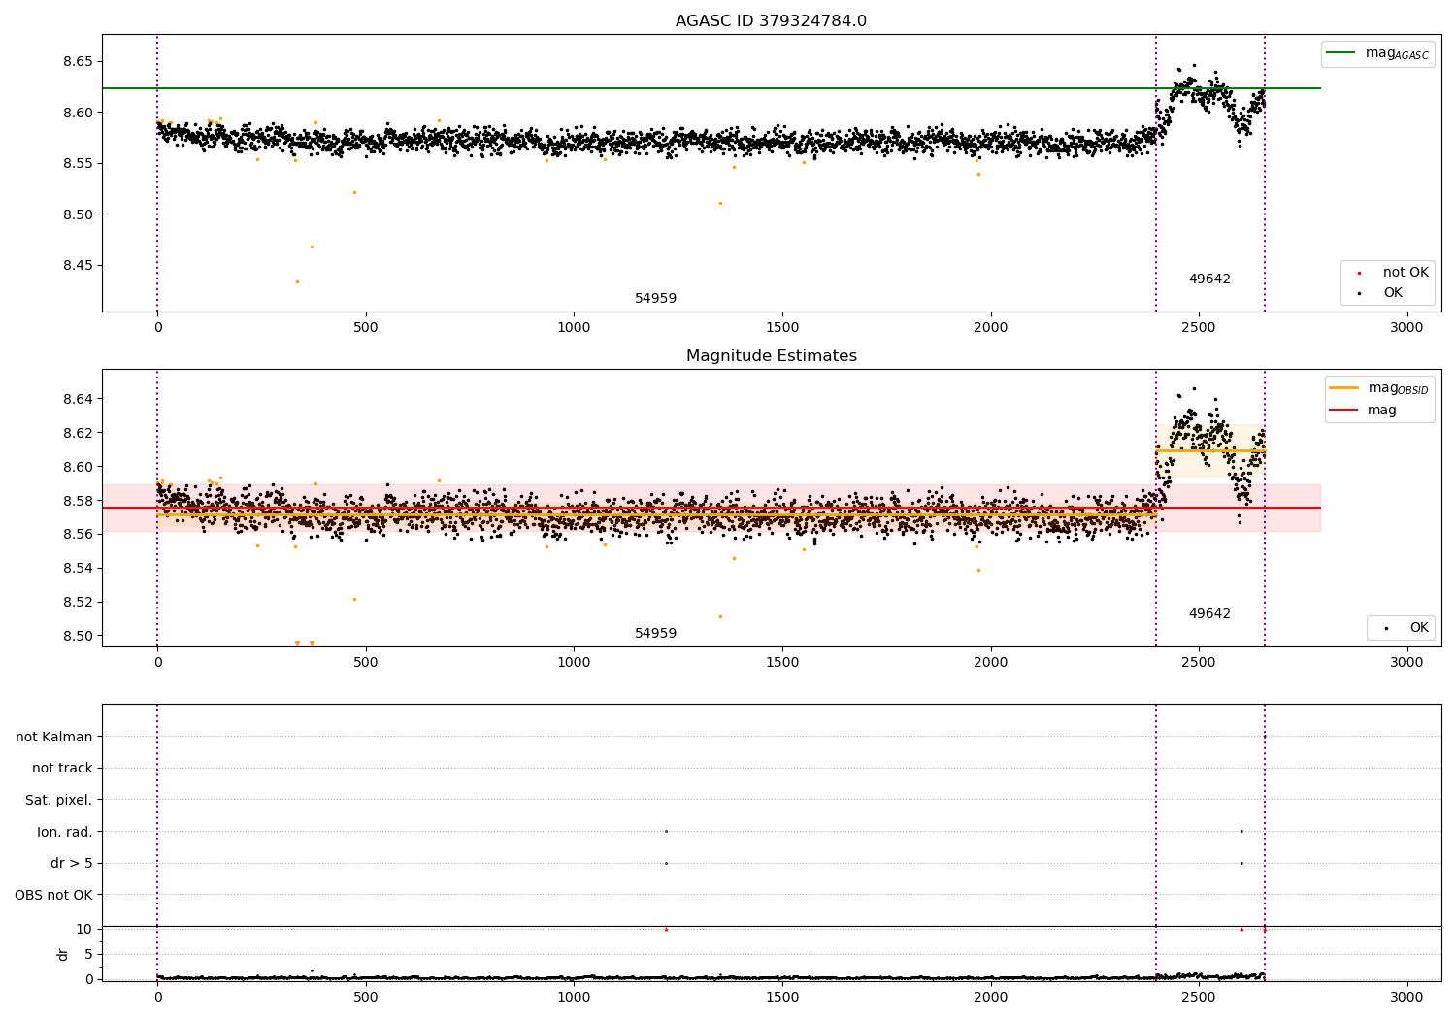This screenshot has height=1019, width=1456.
Task: Click the 1000 x-axis tick of Magnitude Estimates plot
Action: [x=574, y=663]
